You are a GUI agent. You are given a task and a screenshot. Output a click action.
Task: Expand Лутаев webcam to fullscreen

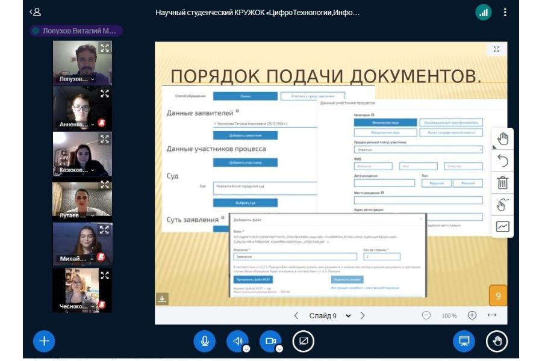pos(105,185)
